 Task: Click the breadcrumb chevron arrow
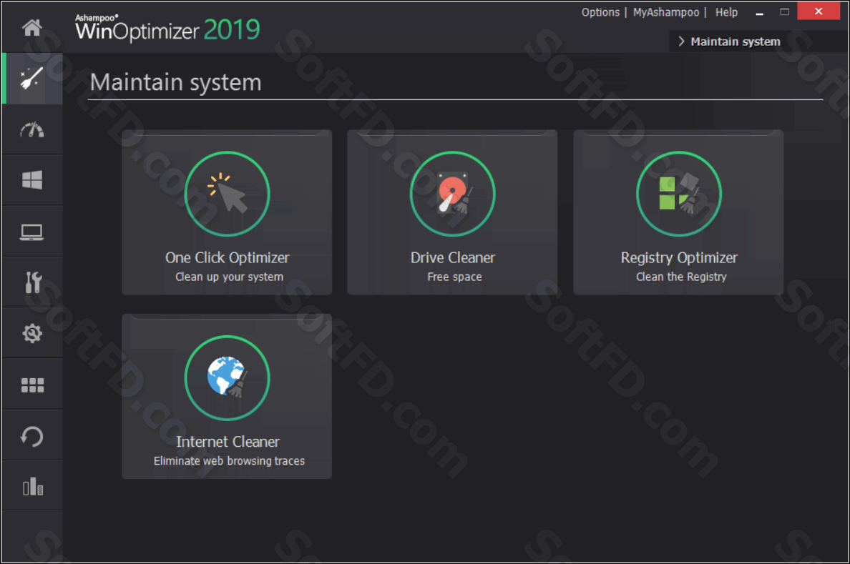(x=681, y=41)
